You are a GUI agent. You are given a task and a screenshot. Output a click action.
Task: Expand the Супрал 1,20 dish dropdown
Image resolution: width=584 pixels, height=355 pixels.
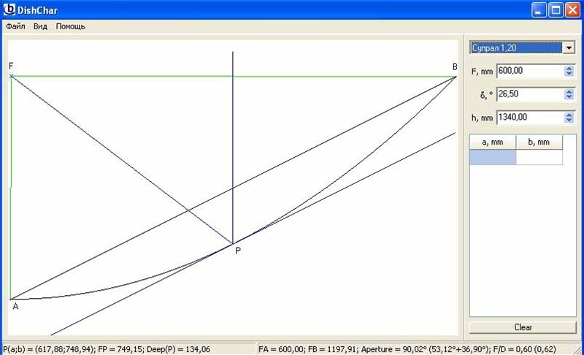pos(569,47)
